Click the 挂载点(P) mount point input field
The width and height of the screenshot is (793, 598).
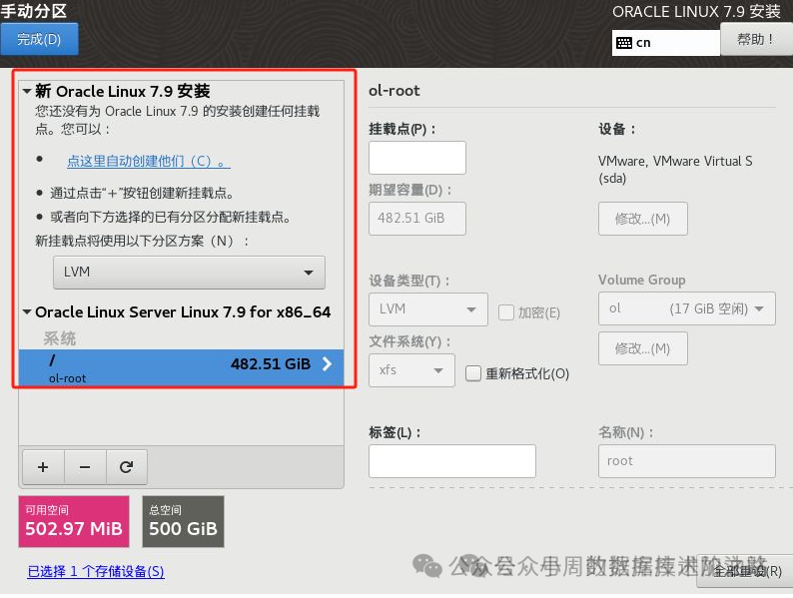pos(417,158)
